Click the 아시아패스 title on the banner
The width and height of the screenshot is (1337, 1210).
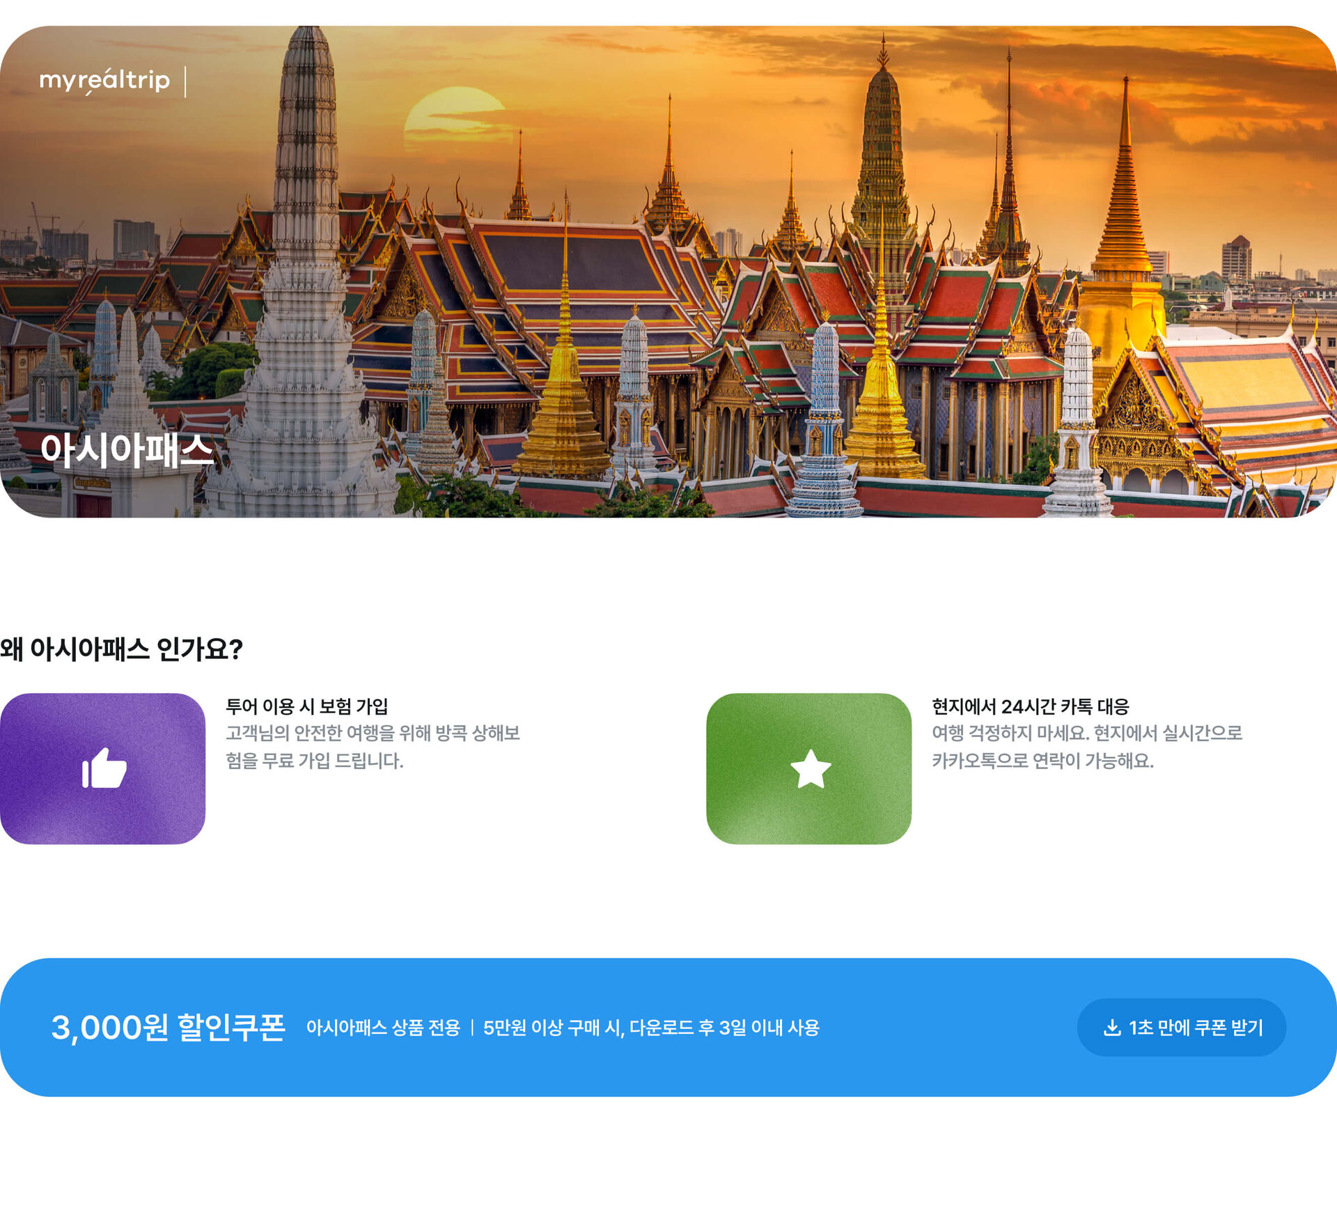[126, 450]
